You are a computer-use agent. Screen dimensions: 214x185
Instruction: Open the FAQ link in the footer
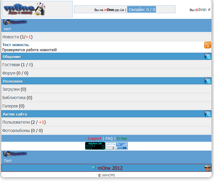[x=109, y=139]
